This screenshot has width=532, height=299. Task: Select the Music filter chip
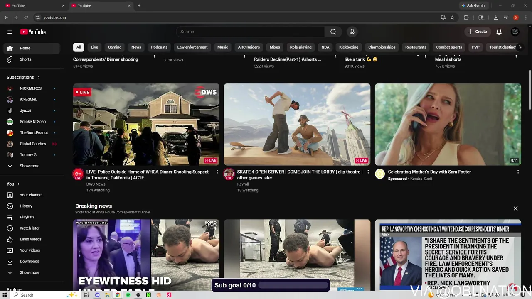[x=223, y=47]
